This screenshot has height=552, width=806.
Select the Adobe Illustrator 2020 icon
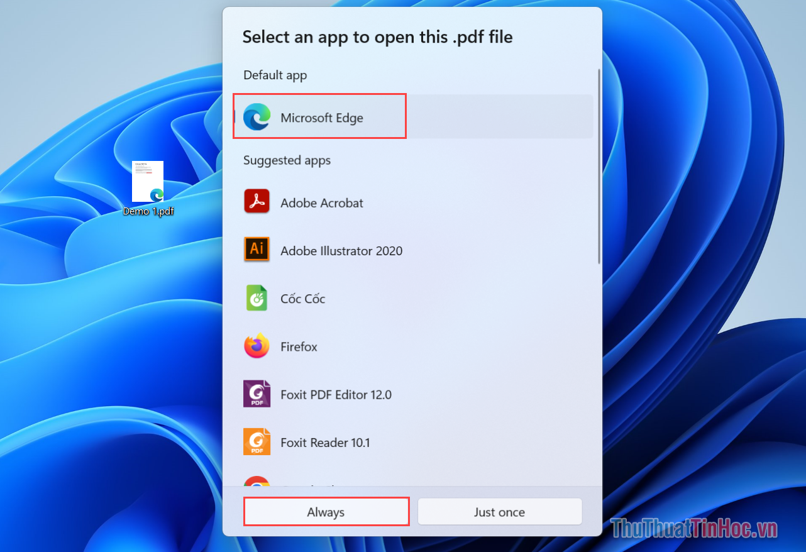(x=257, y=250)
